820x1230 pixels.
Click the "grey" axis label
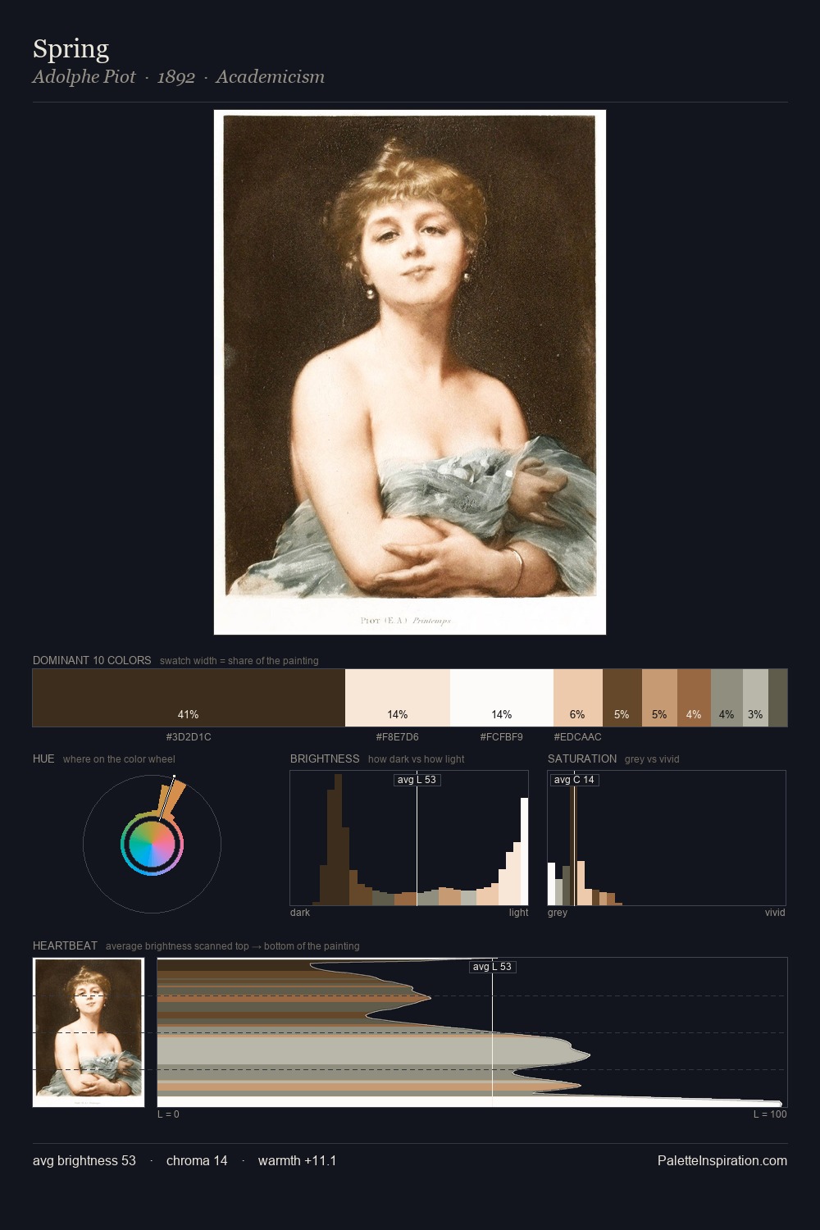558,913
